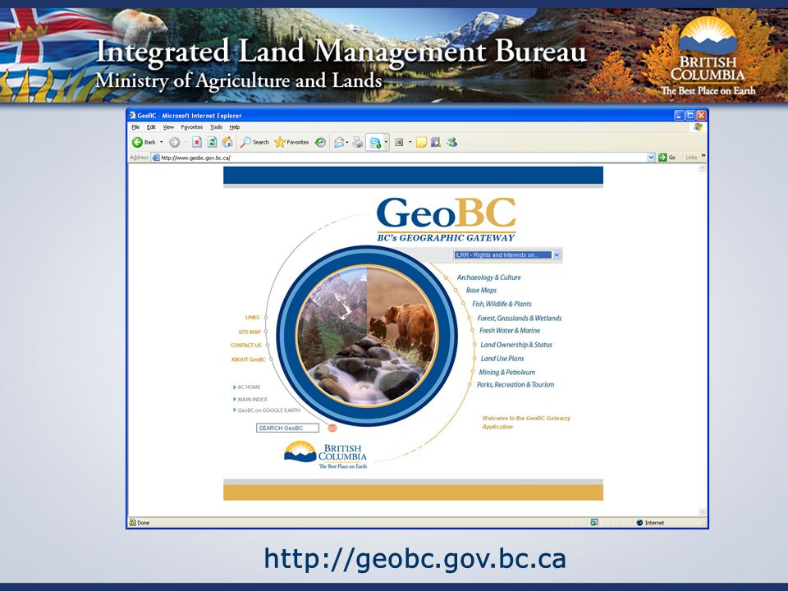This screenshot has height=591, width=788.
Task: Expand the Mail button dropdown arrow
Action: pyautogui.click(x=346, y=142)
